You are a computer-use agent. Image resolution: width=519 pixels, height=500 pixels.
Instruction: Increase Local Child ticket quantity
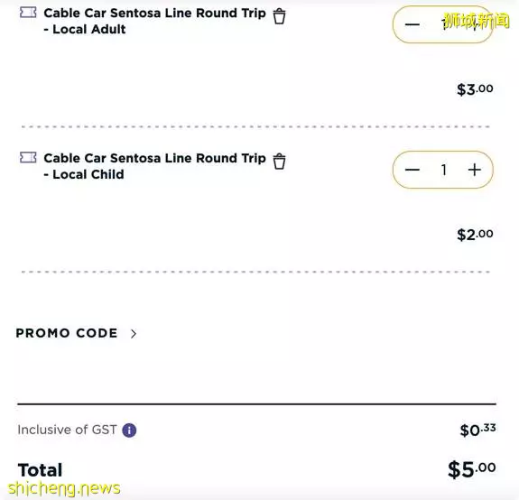[x=474, y=170]
